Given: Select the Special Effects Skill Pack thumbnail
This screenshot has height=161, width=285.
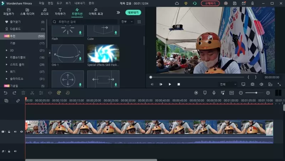Looking at the screenshot, I should (103, 53).
